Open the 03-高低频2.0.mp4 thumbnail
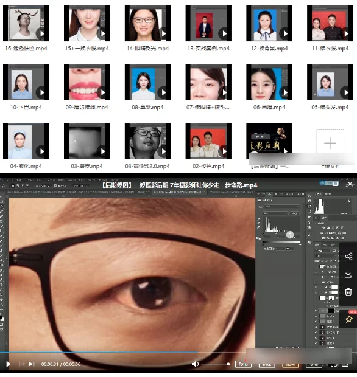This screenshot has width=357, height=377. coord(147,141)
